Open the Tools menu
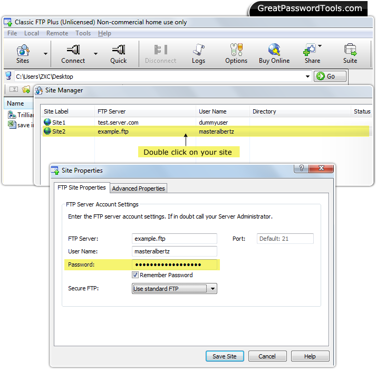Viewport: 376px width, 369px height. click(x=83, y=33)
